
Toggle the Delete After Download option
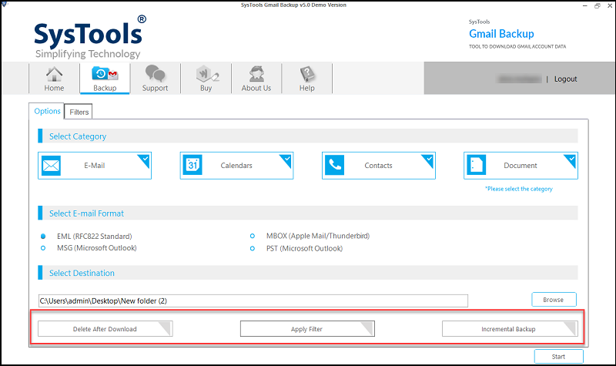click(105, 329)
